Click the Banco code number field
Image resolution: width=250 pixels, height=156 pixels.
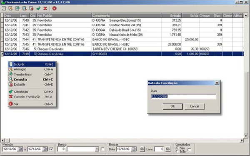coord(61,149)
